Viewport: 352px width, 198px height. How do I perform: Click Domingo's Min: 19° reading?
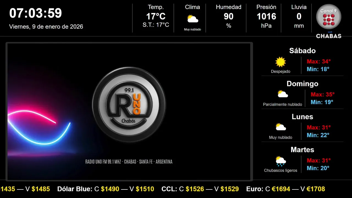(322, 102)
